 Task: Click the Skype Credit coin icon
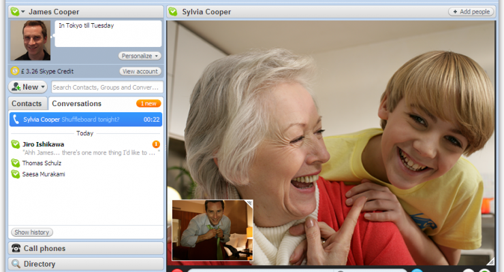pyautogui.click(x=14, y=71)
